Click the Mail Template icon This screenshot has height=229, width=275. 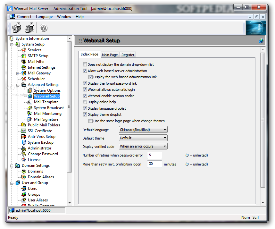pos(30,102)
